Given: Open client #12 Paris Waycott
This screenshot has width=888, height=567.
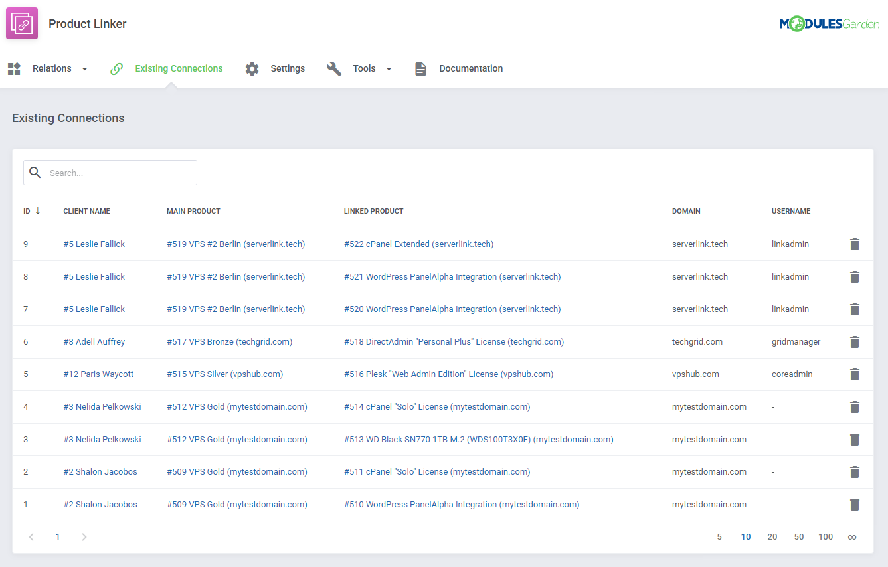Looking at the screenshot, I should (x=98, y=374).
